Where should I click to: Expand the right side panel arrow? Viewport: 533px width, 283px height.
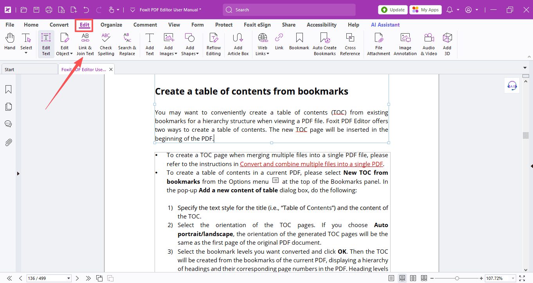click(531, 166)
